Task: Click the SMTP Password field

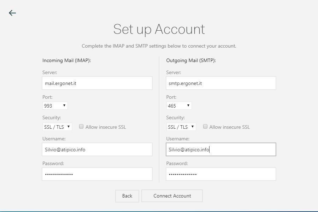Action: click(x=221, y=174)
